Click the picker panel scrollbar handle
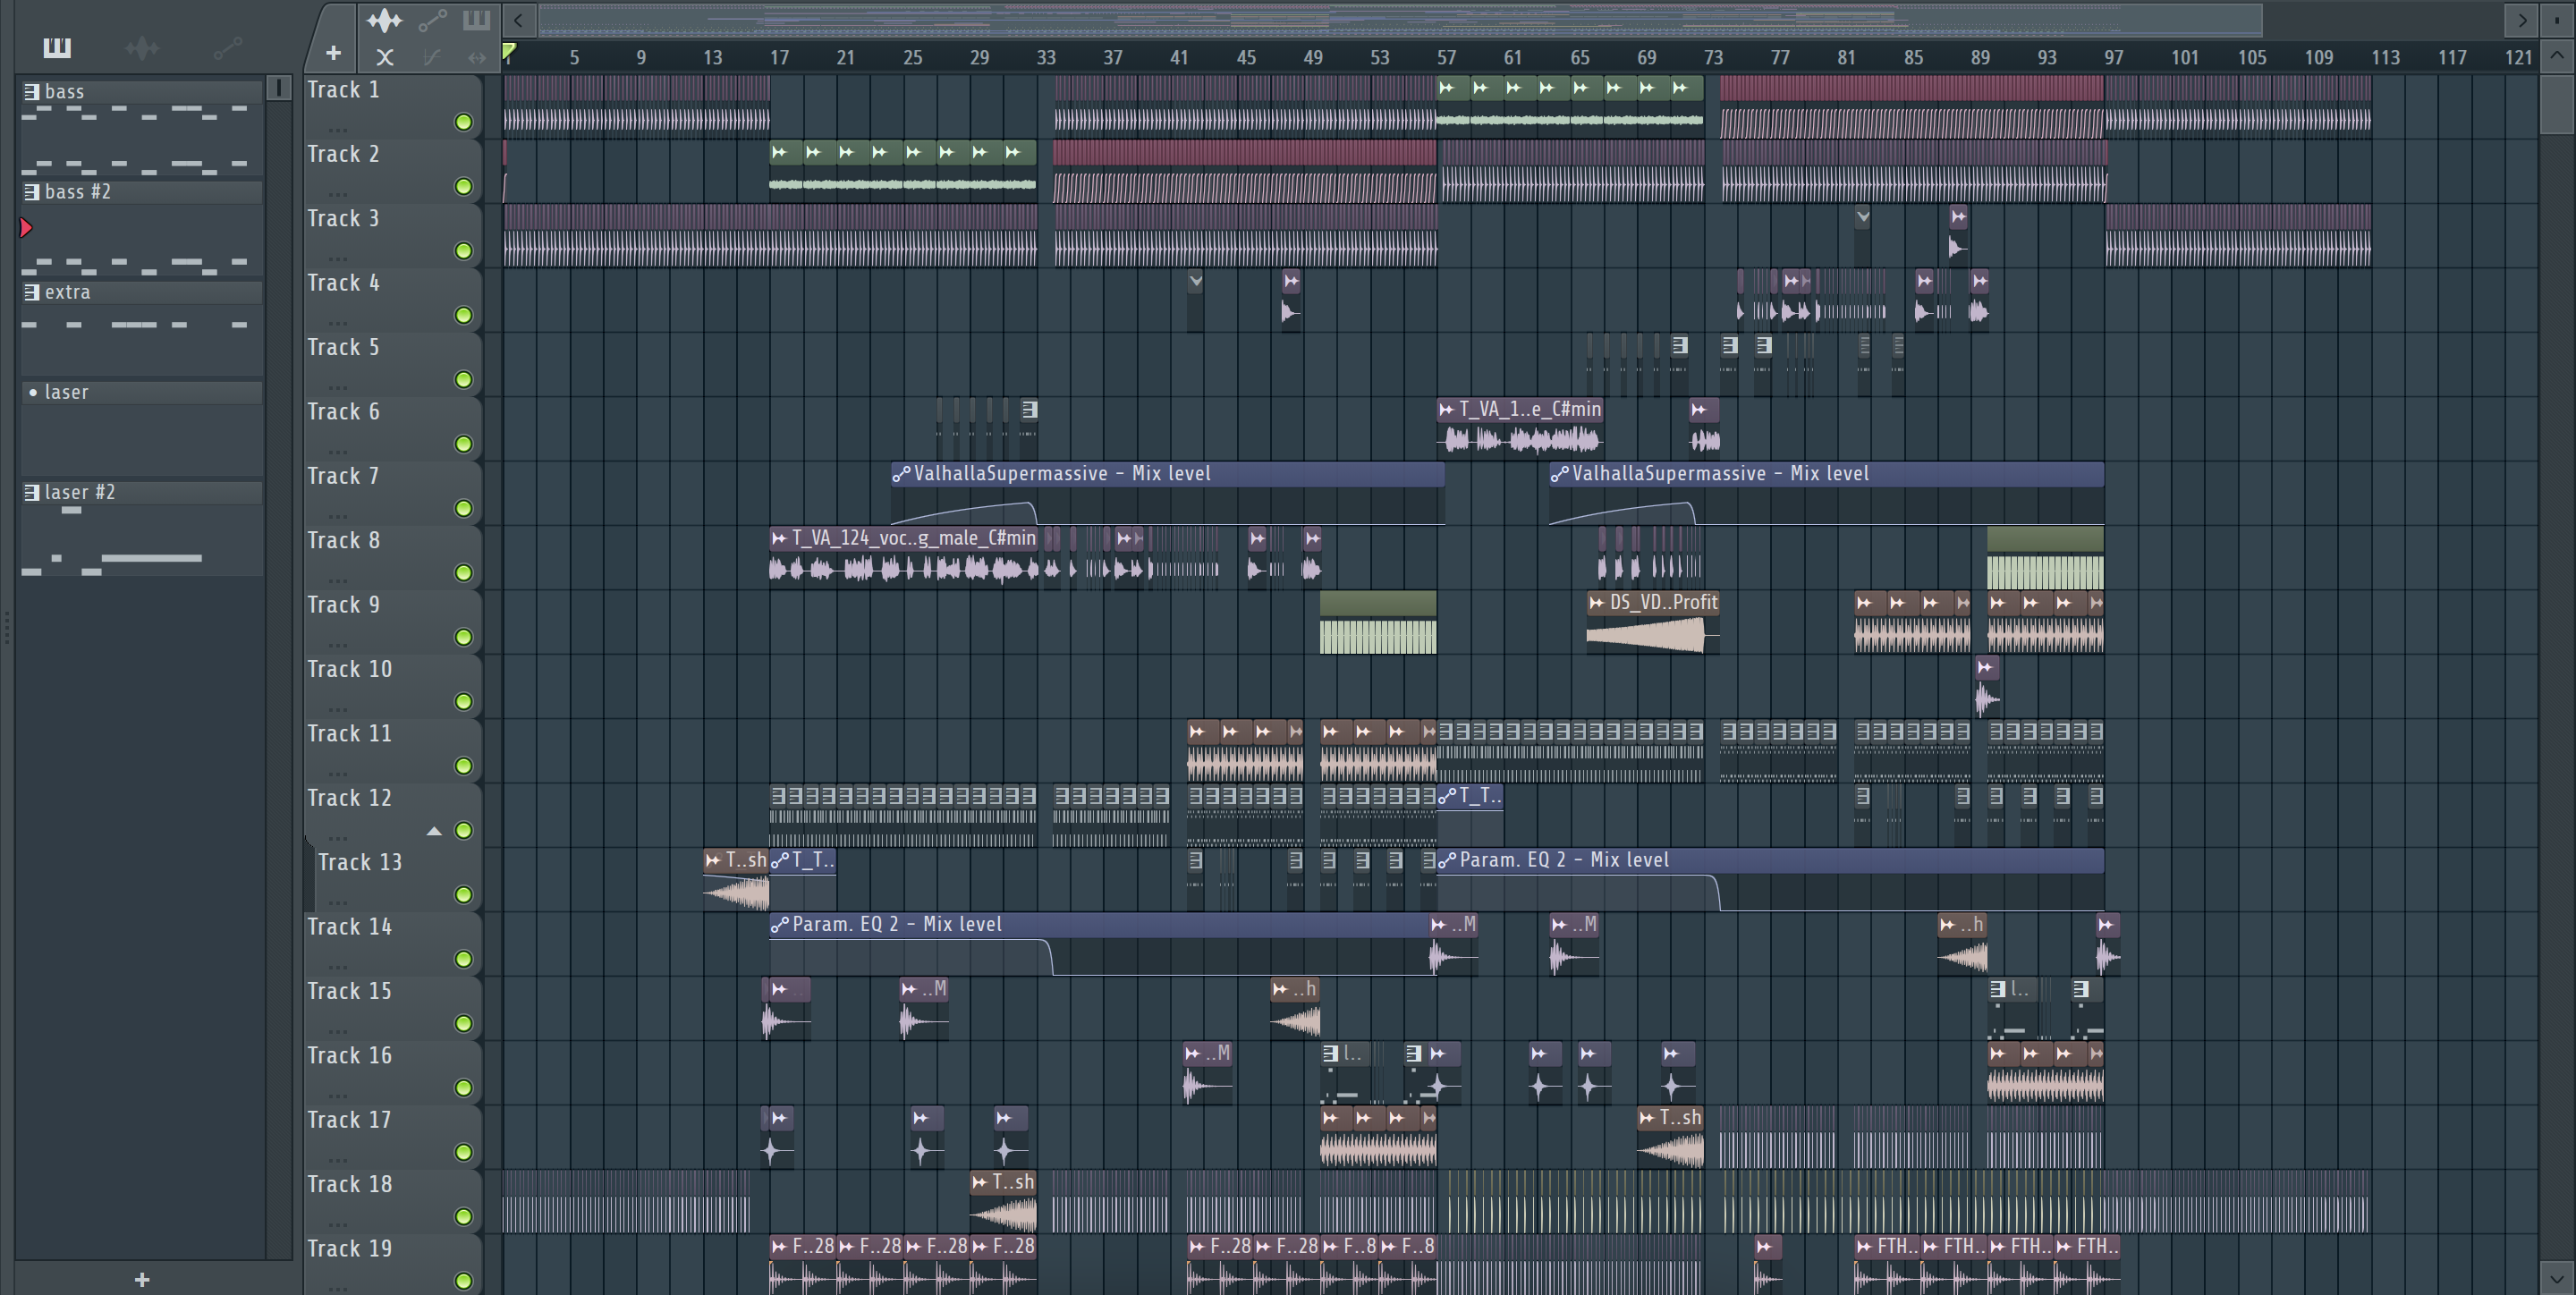The image size is (2576, 1295). (x=279, y=88)
